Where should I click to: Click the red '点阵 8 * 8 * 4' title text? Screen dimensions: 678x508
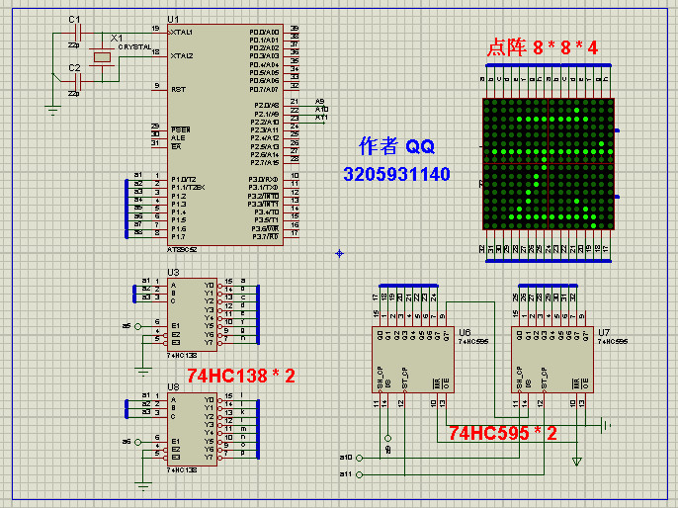[543, 47]
